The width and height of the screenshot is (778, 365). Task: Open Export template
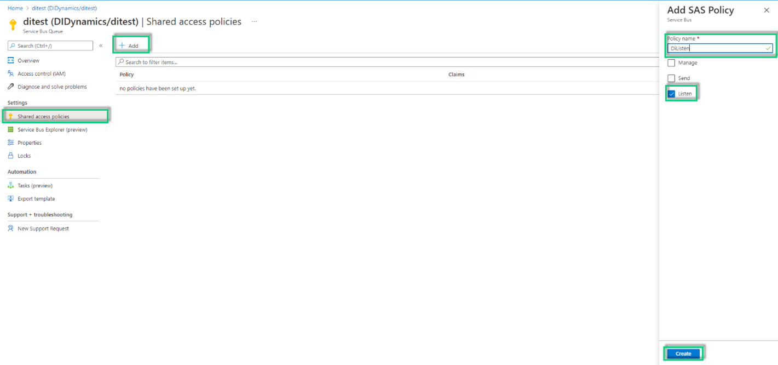(36, 199)
